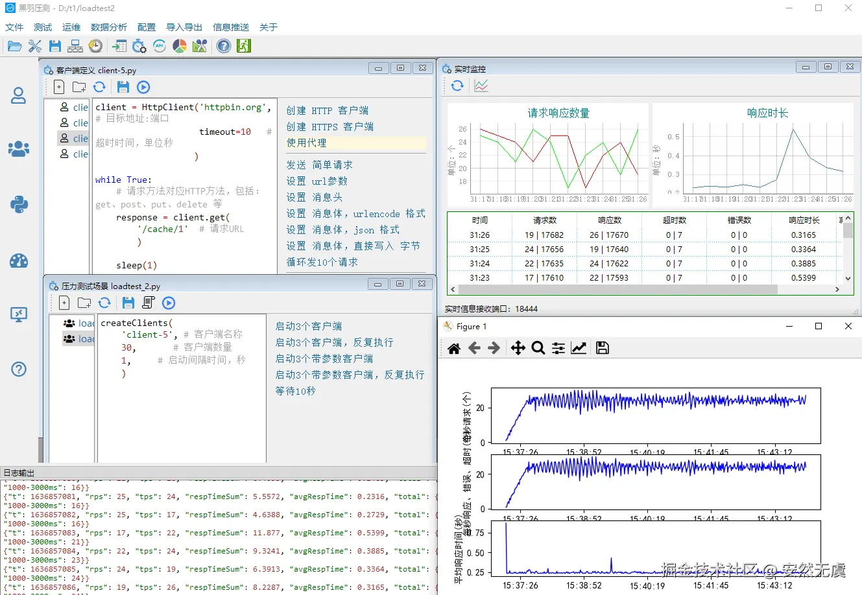The image size is (862, 595).
Task: Run client-5.py with the play icon
Action: [143, 87]
